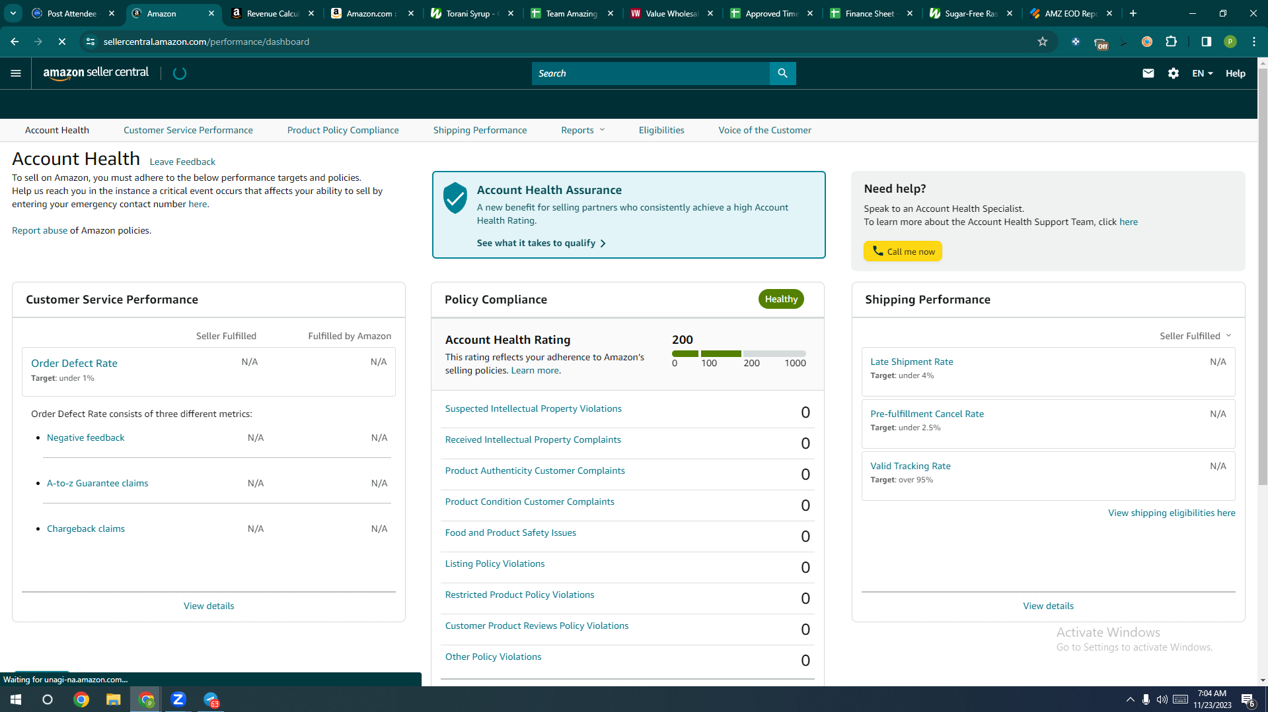Switch to the Finance Sheet browser tab
This screenshot has height=712, width=1268.
(x=871, y=13)
